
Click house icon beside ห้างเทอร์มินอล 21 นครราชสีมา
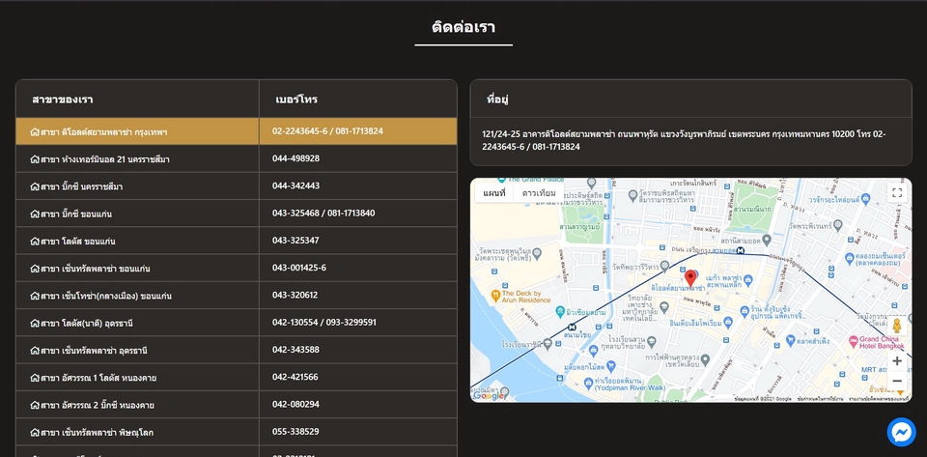(35, 159)
